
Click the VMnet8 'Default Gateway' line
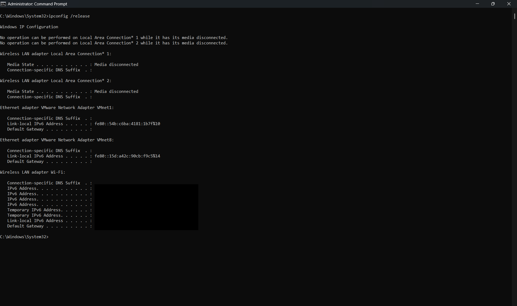pyautogui.click(x=50, y=161)
